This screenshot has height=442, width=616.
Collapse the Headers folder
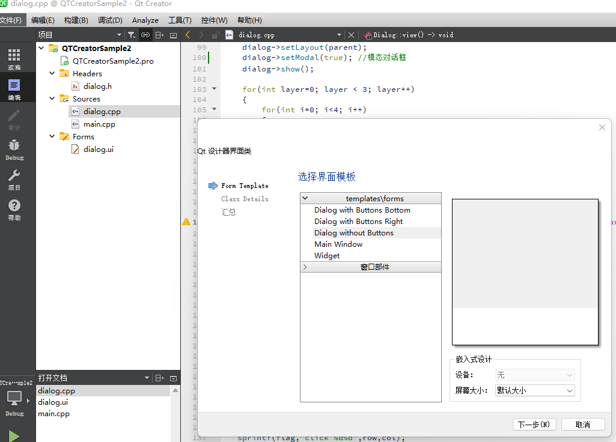(x=52, y=73)
